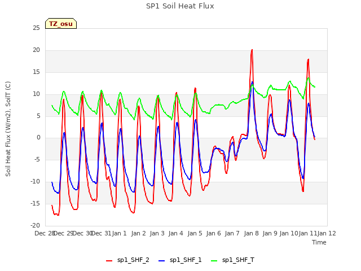Click the y-axis label Soil Heat Flux (W/m2), SoilT (C)
The width and height of the screenshot is (361, 271).
[x=8, y=129]
